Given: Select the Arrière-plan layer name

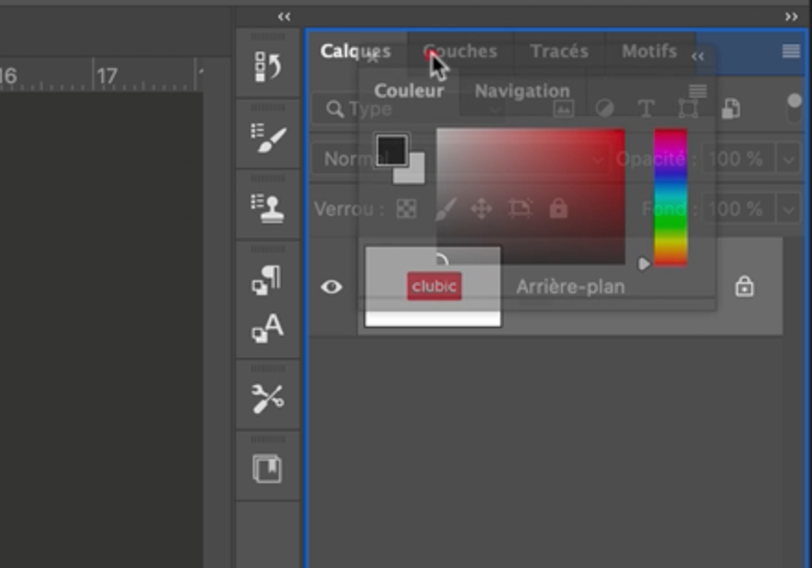Looking at the screenshot, I should coord(570,287).
